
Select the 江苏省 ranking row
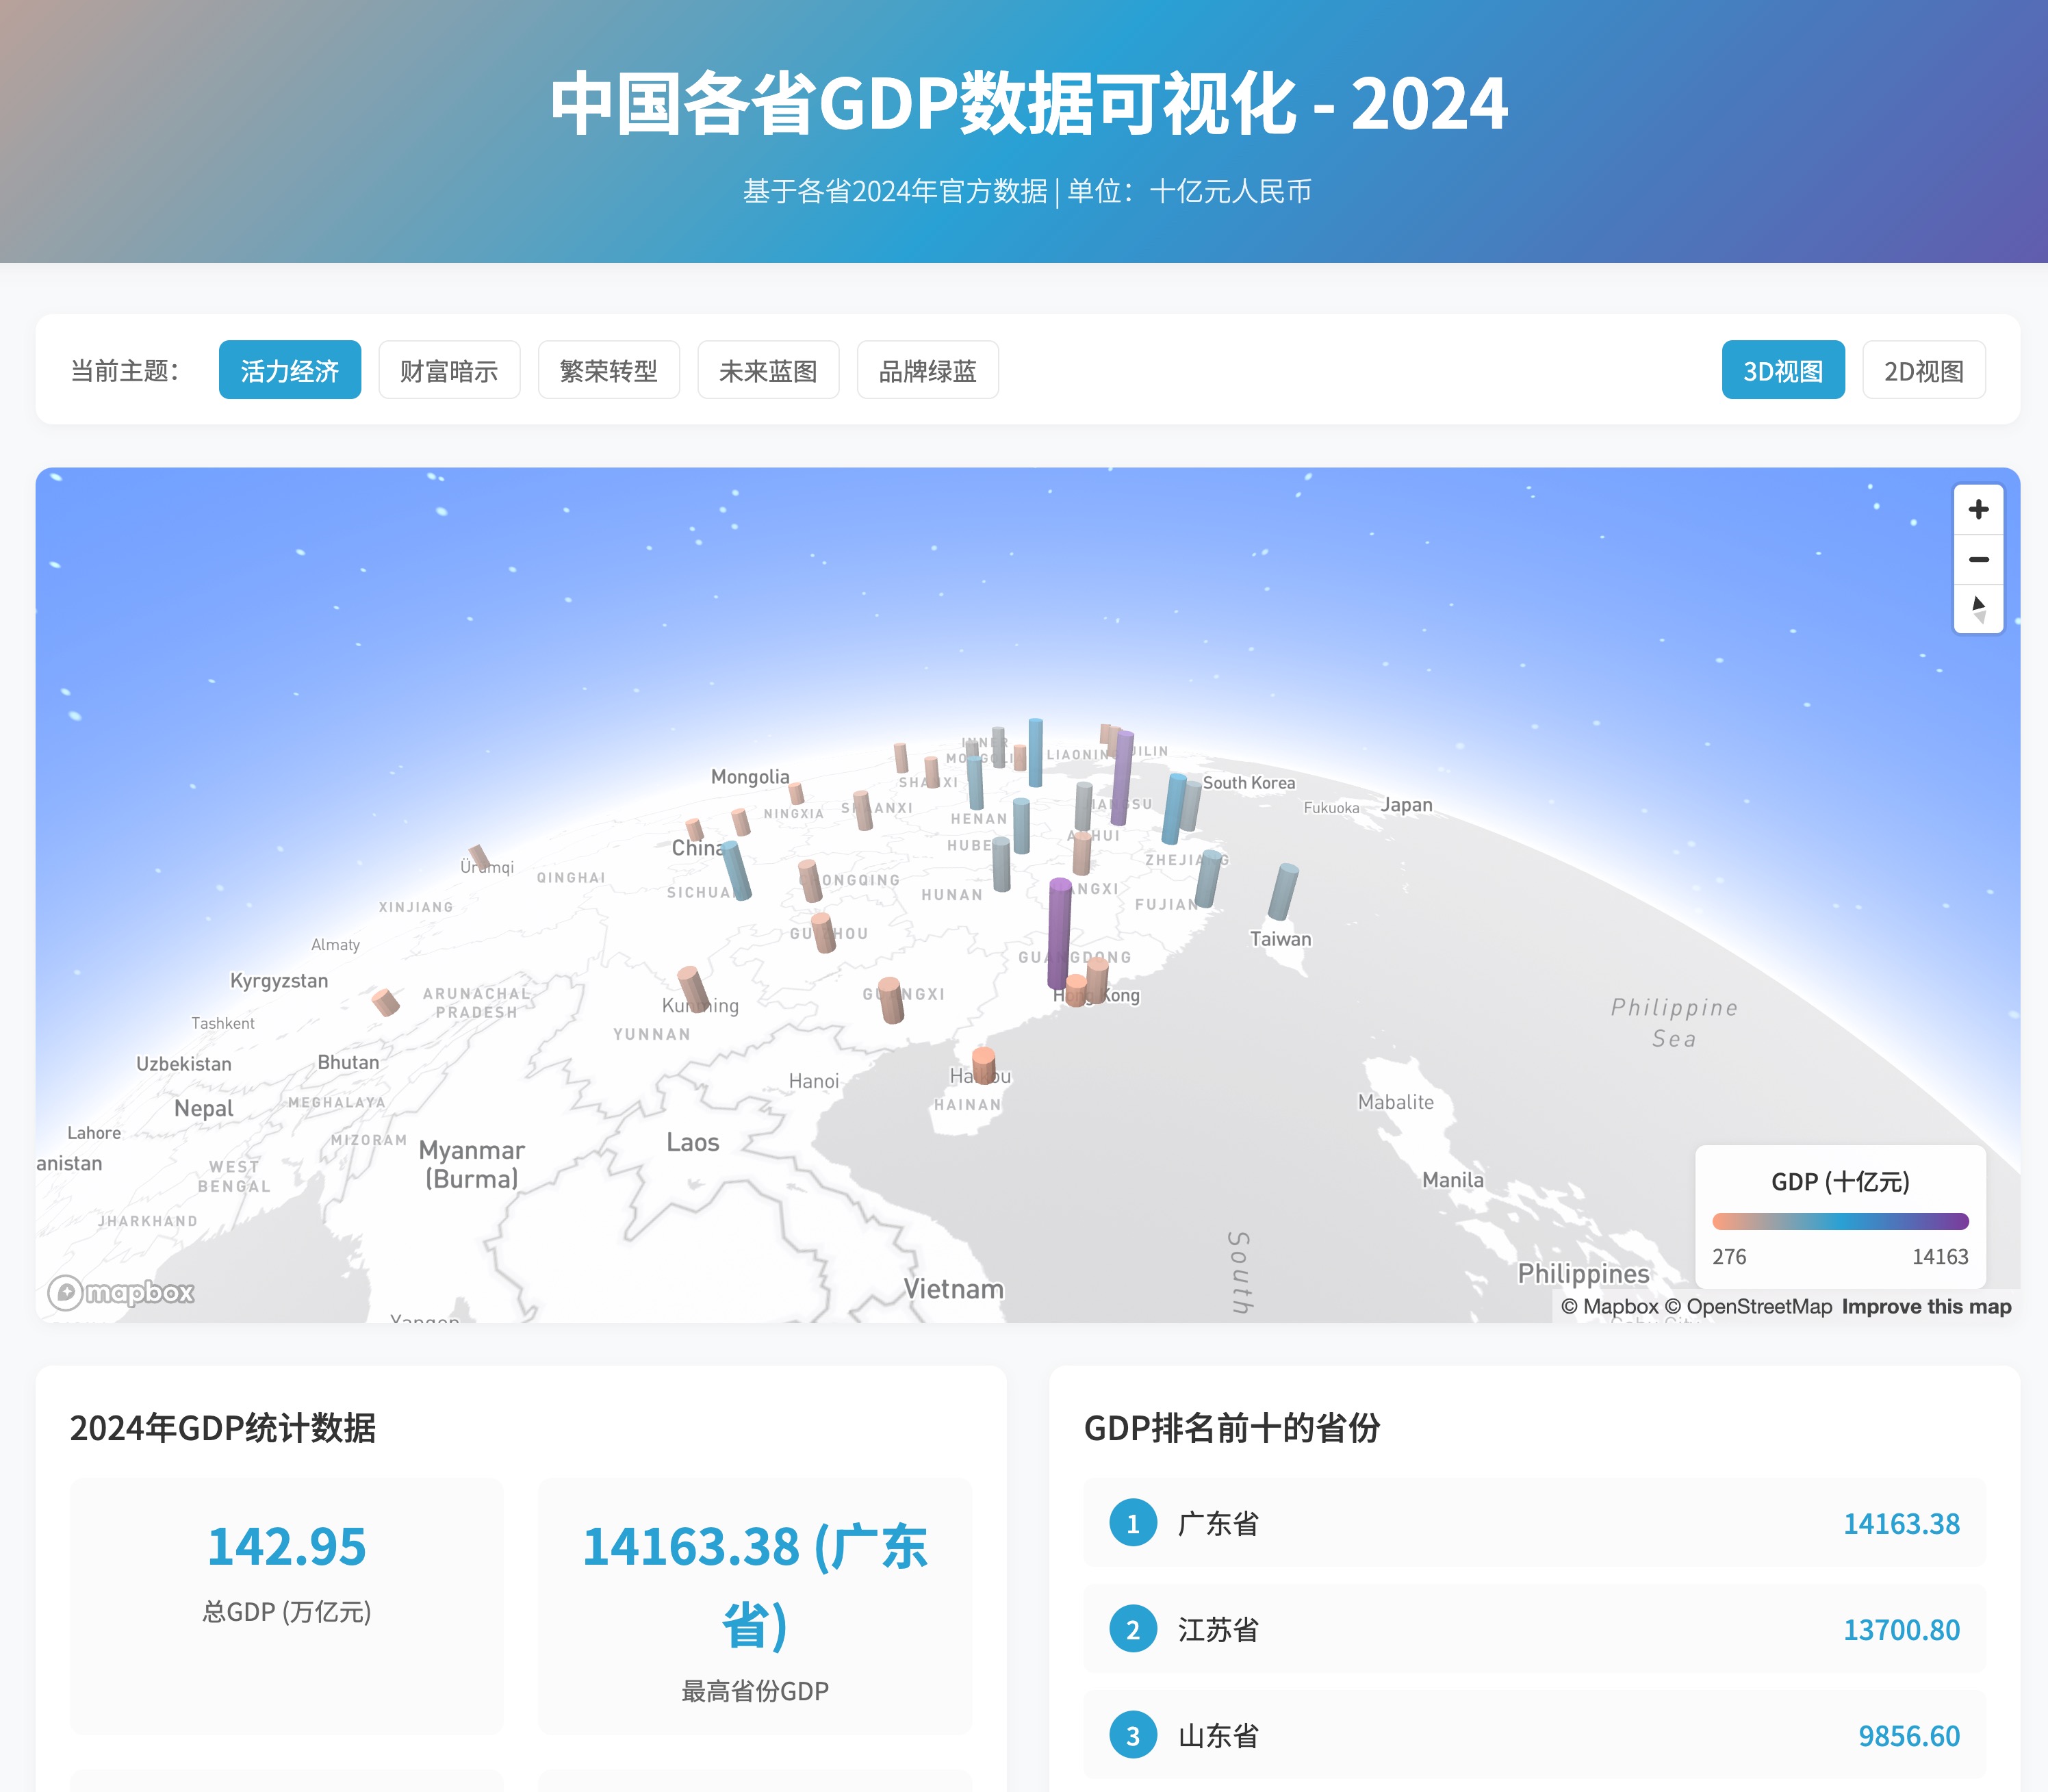pyautogui.click(x=1535, y=1629)
